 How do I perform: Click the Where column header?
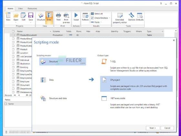139,31
